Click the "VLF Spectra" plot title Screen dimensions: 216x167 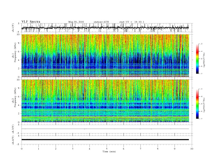click(x=31, y=22)
